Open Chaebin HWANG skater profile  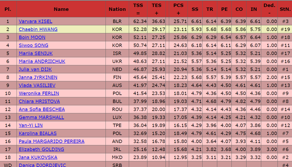click(x=38, y=29)
